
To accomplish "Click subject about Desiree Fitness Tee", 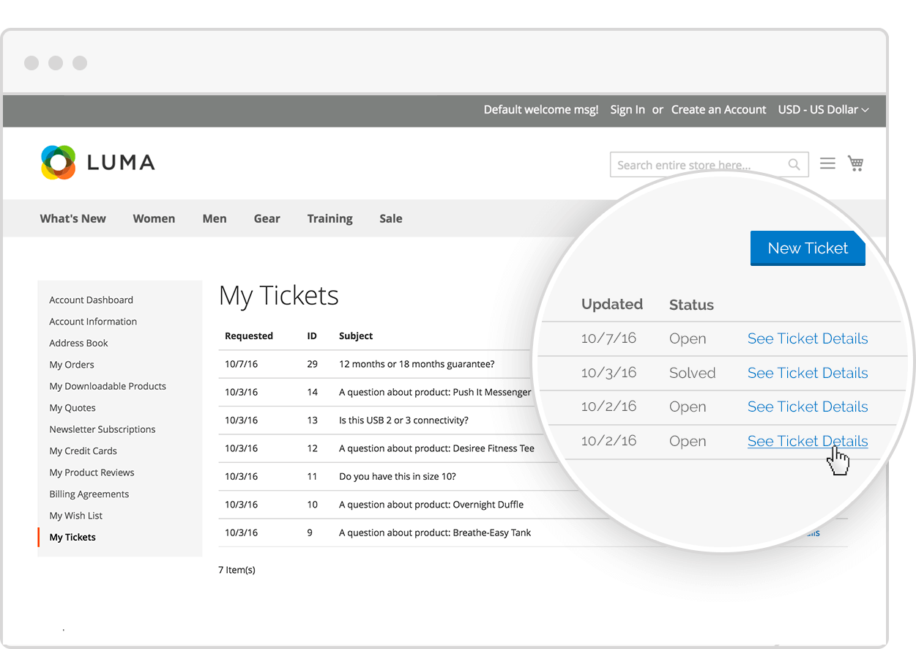I will pyautogui.click(x=436, y=448).
